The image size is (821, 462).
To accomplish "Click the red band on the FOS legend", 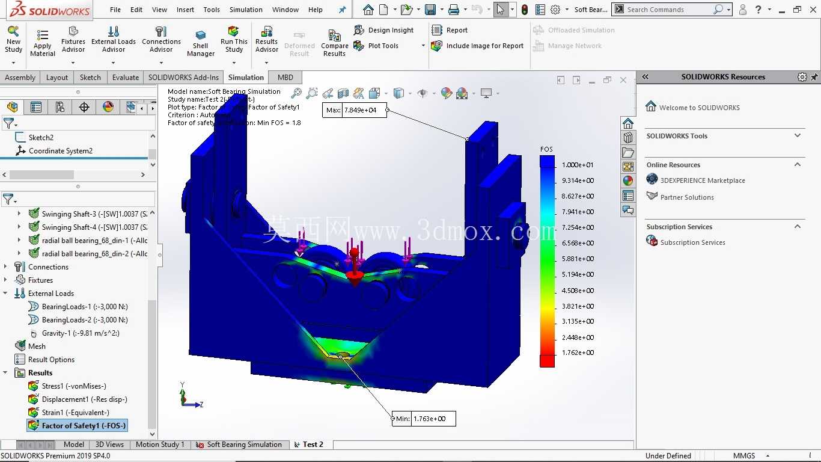I will 547,361.
